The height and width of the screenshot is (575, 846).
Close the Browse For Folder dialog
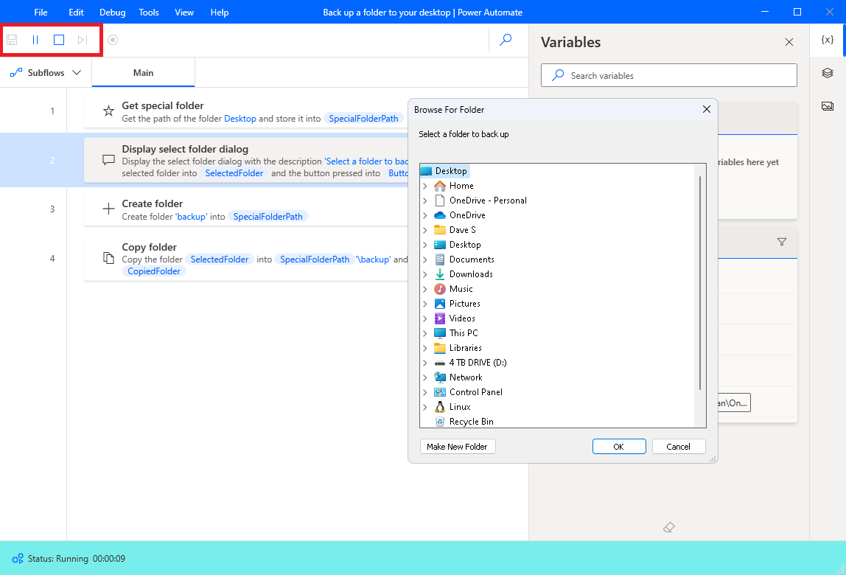click(x=706, y=110)
